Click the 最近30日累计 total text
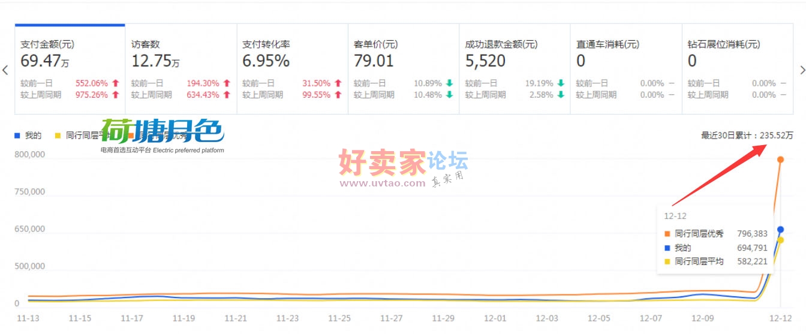The height and width of the screenshot is (334, 806). pyautogui.click(x=747, y=136)
